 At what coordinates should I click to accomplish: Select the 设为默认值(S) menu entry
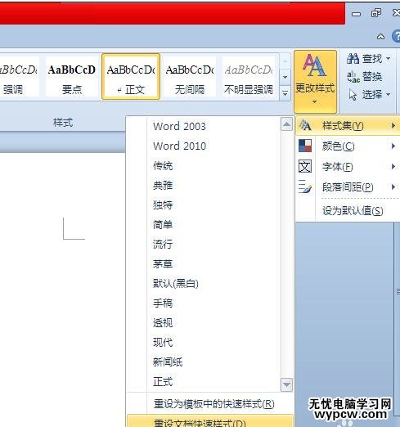(x=353, y=210)
